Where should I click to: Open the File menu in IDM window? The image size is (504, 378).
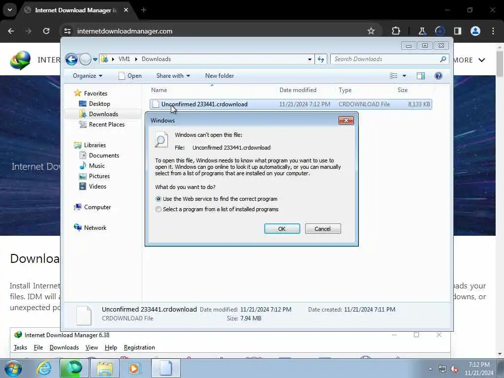38,347
